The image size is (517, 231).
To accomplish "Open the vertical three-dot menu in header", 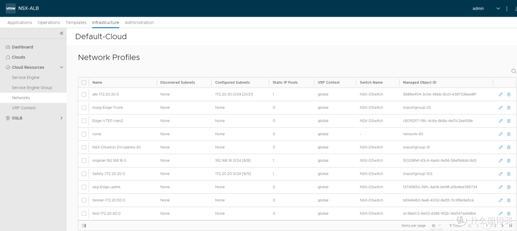I will (507, 9).
